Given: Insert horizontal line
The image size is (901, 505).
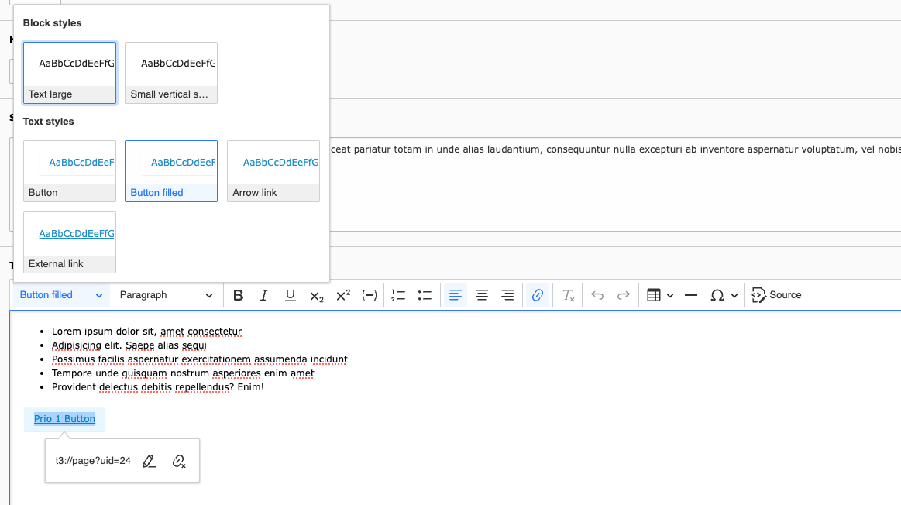Looking at the screenshot, I should (x=691, y=295).
